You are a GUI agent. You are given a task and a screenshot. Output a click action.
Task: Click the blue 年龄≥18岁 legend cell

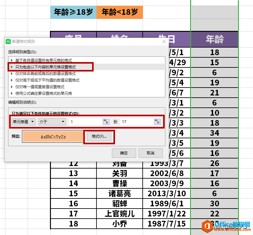coord(74,12)
